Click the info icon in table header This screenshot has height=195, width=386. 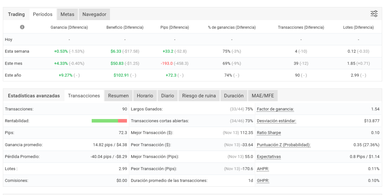pyautogui.click(x=22, y=27)
